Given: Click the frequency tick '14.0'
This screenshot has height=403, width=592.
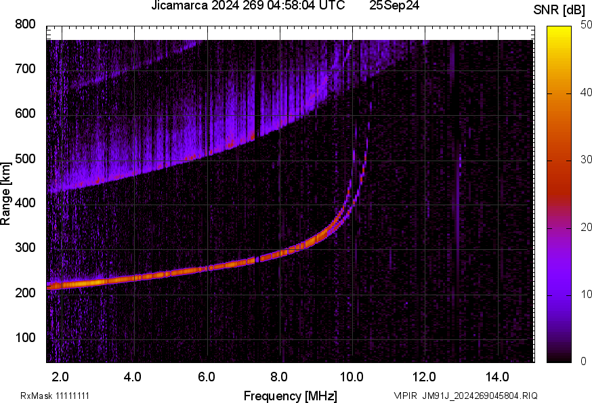Looking at the screenshot, I should [497, 377].
